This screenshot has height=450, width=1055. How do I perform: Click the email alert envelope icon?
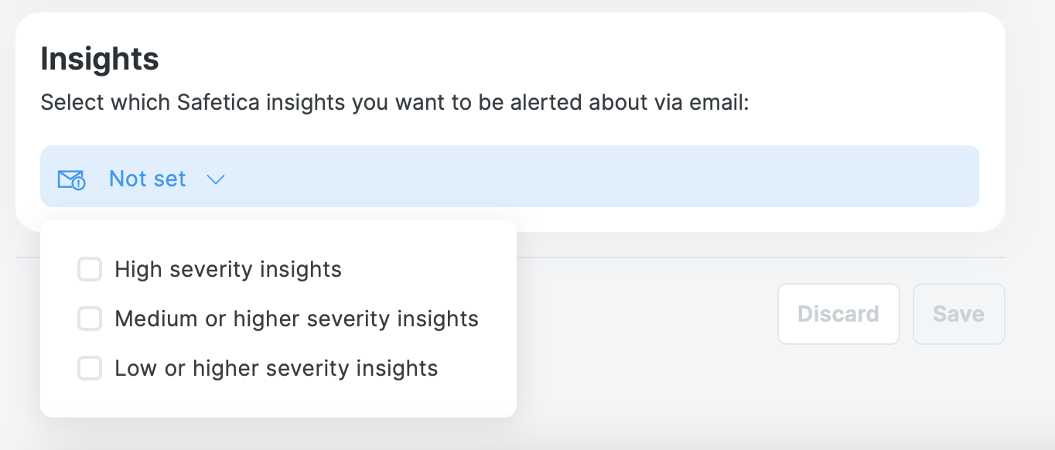pos(71,179)
